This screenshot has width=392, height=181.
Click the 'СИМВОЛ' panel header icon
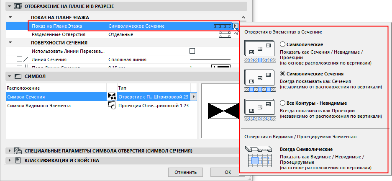18,76
